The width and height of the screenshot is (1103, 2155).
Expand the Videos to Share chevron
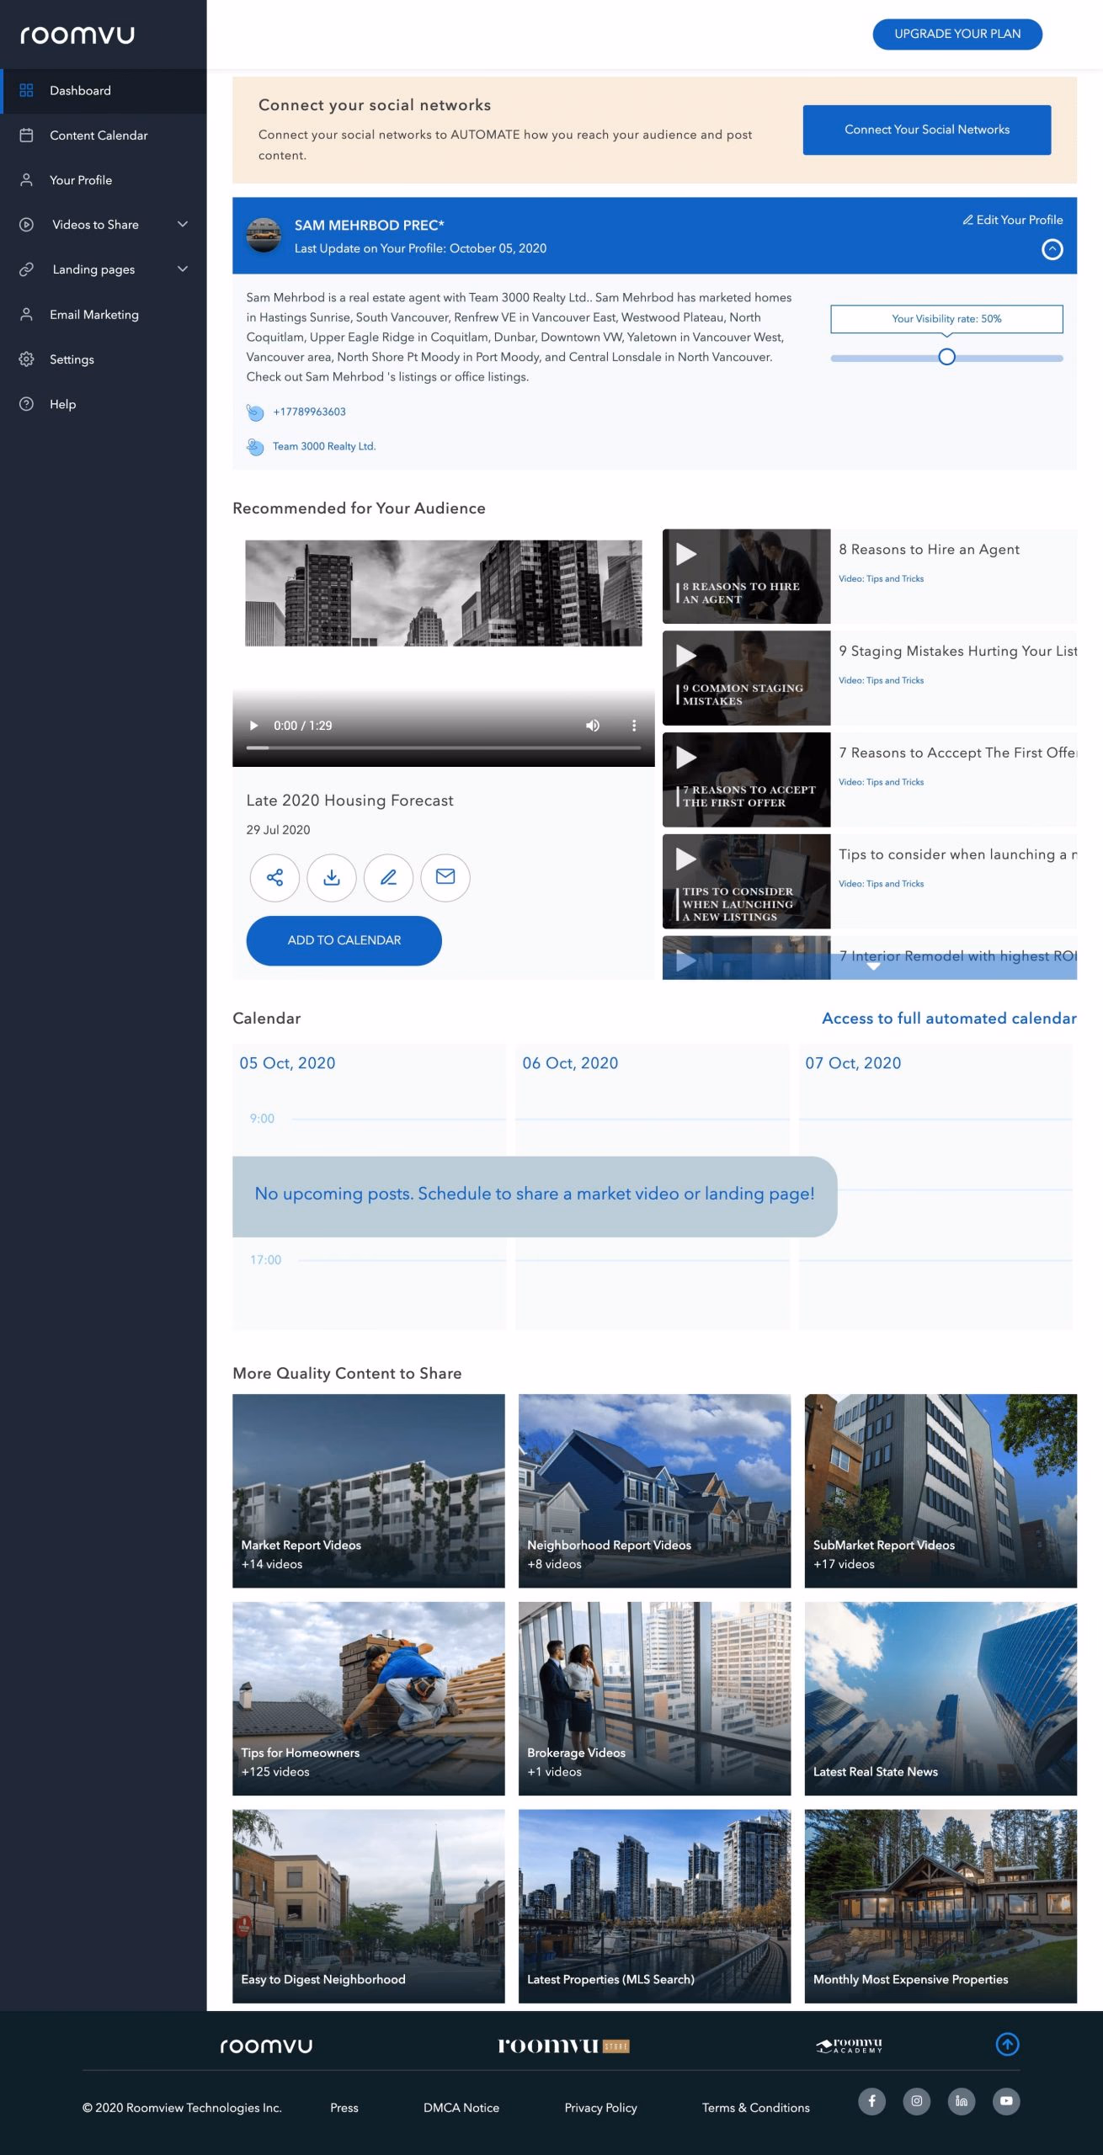coord(183,225)
